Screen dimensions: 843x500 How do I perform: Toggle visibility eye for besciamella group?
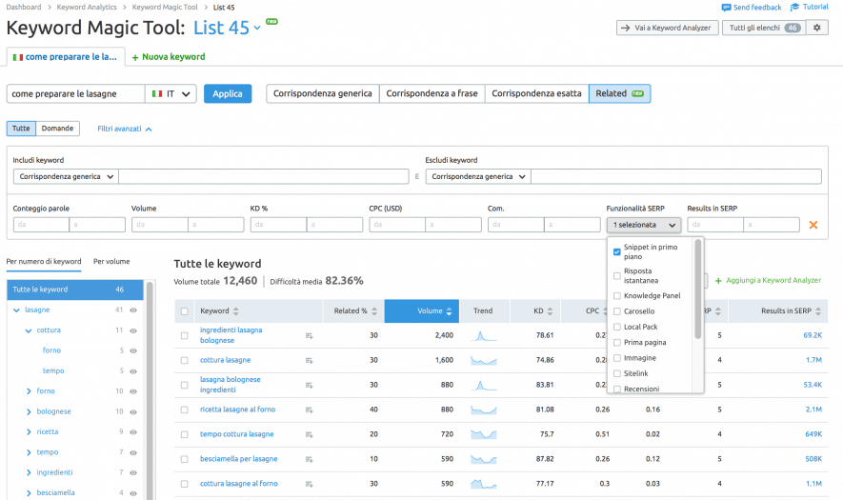coord(133,493)
